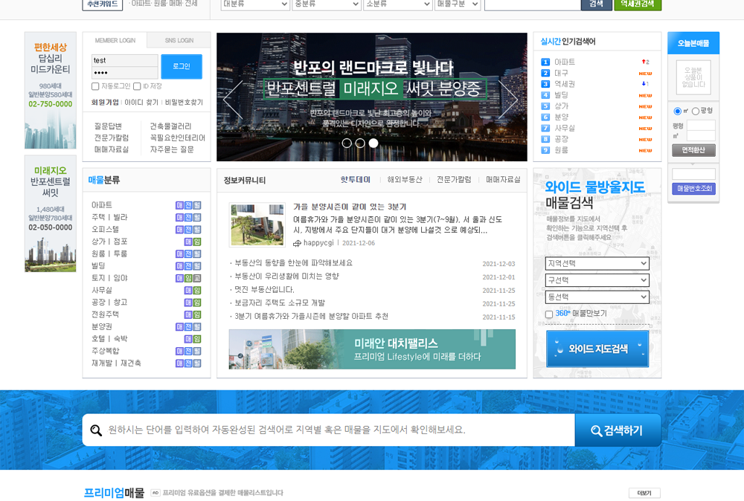Image resolution: width=744 pixels, height=501 pixels.
Task: Click the 월 badge beside 재개발 | 재건축
Action: (197, 363)
